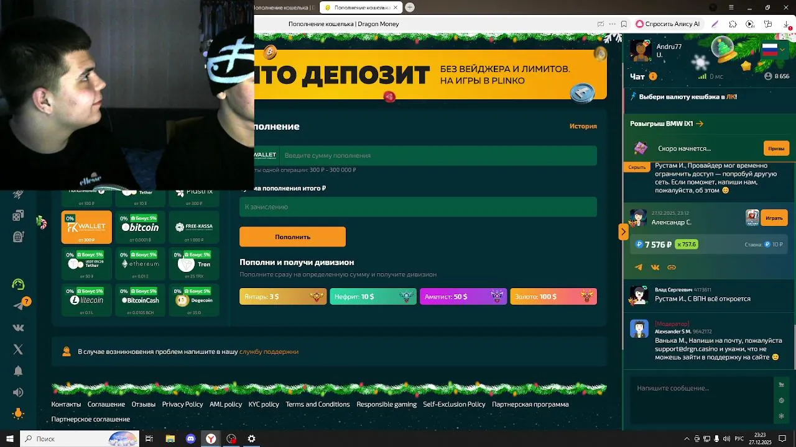Add a new browser tab with plus
This screenshot has width=796, height=447.
tap(410, 7)
